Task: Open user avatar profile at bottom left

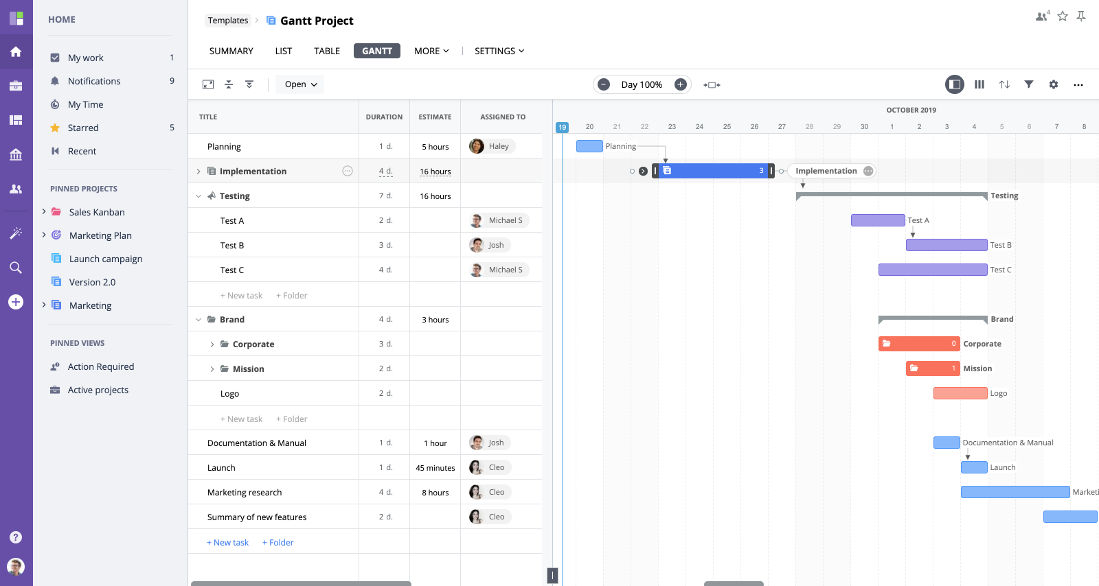Action: point(16,566)
